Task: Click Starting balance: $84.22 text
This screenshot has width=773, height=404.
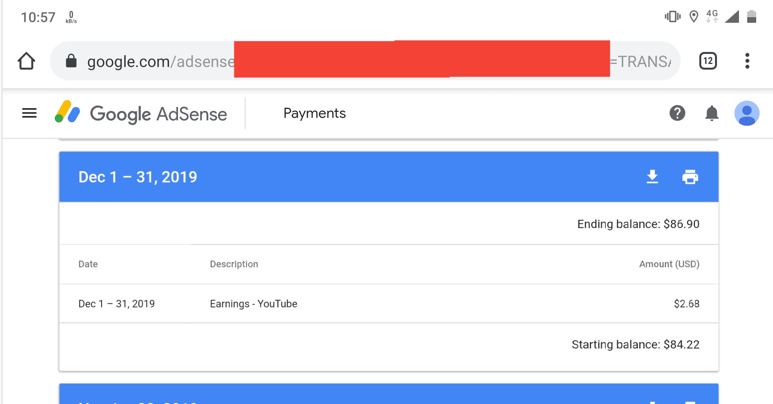Action: pyautogui.click(x=635, y=345)
